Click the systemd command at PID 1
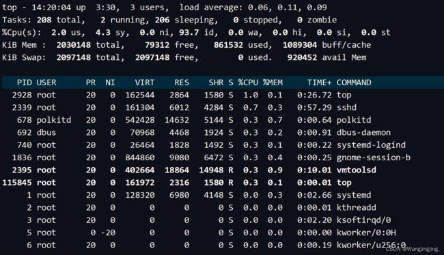The width and height of the screenshot is (444, 255). click(354, 195)
